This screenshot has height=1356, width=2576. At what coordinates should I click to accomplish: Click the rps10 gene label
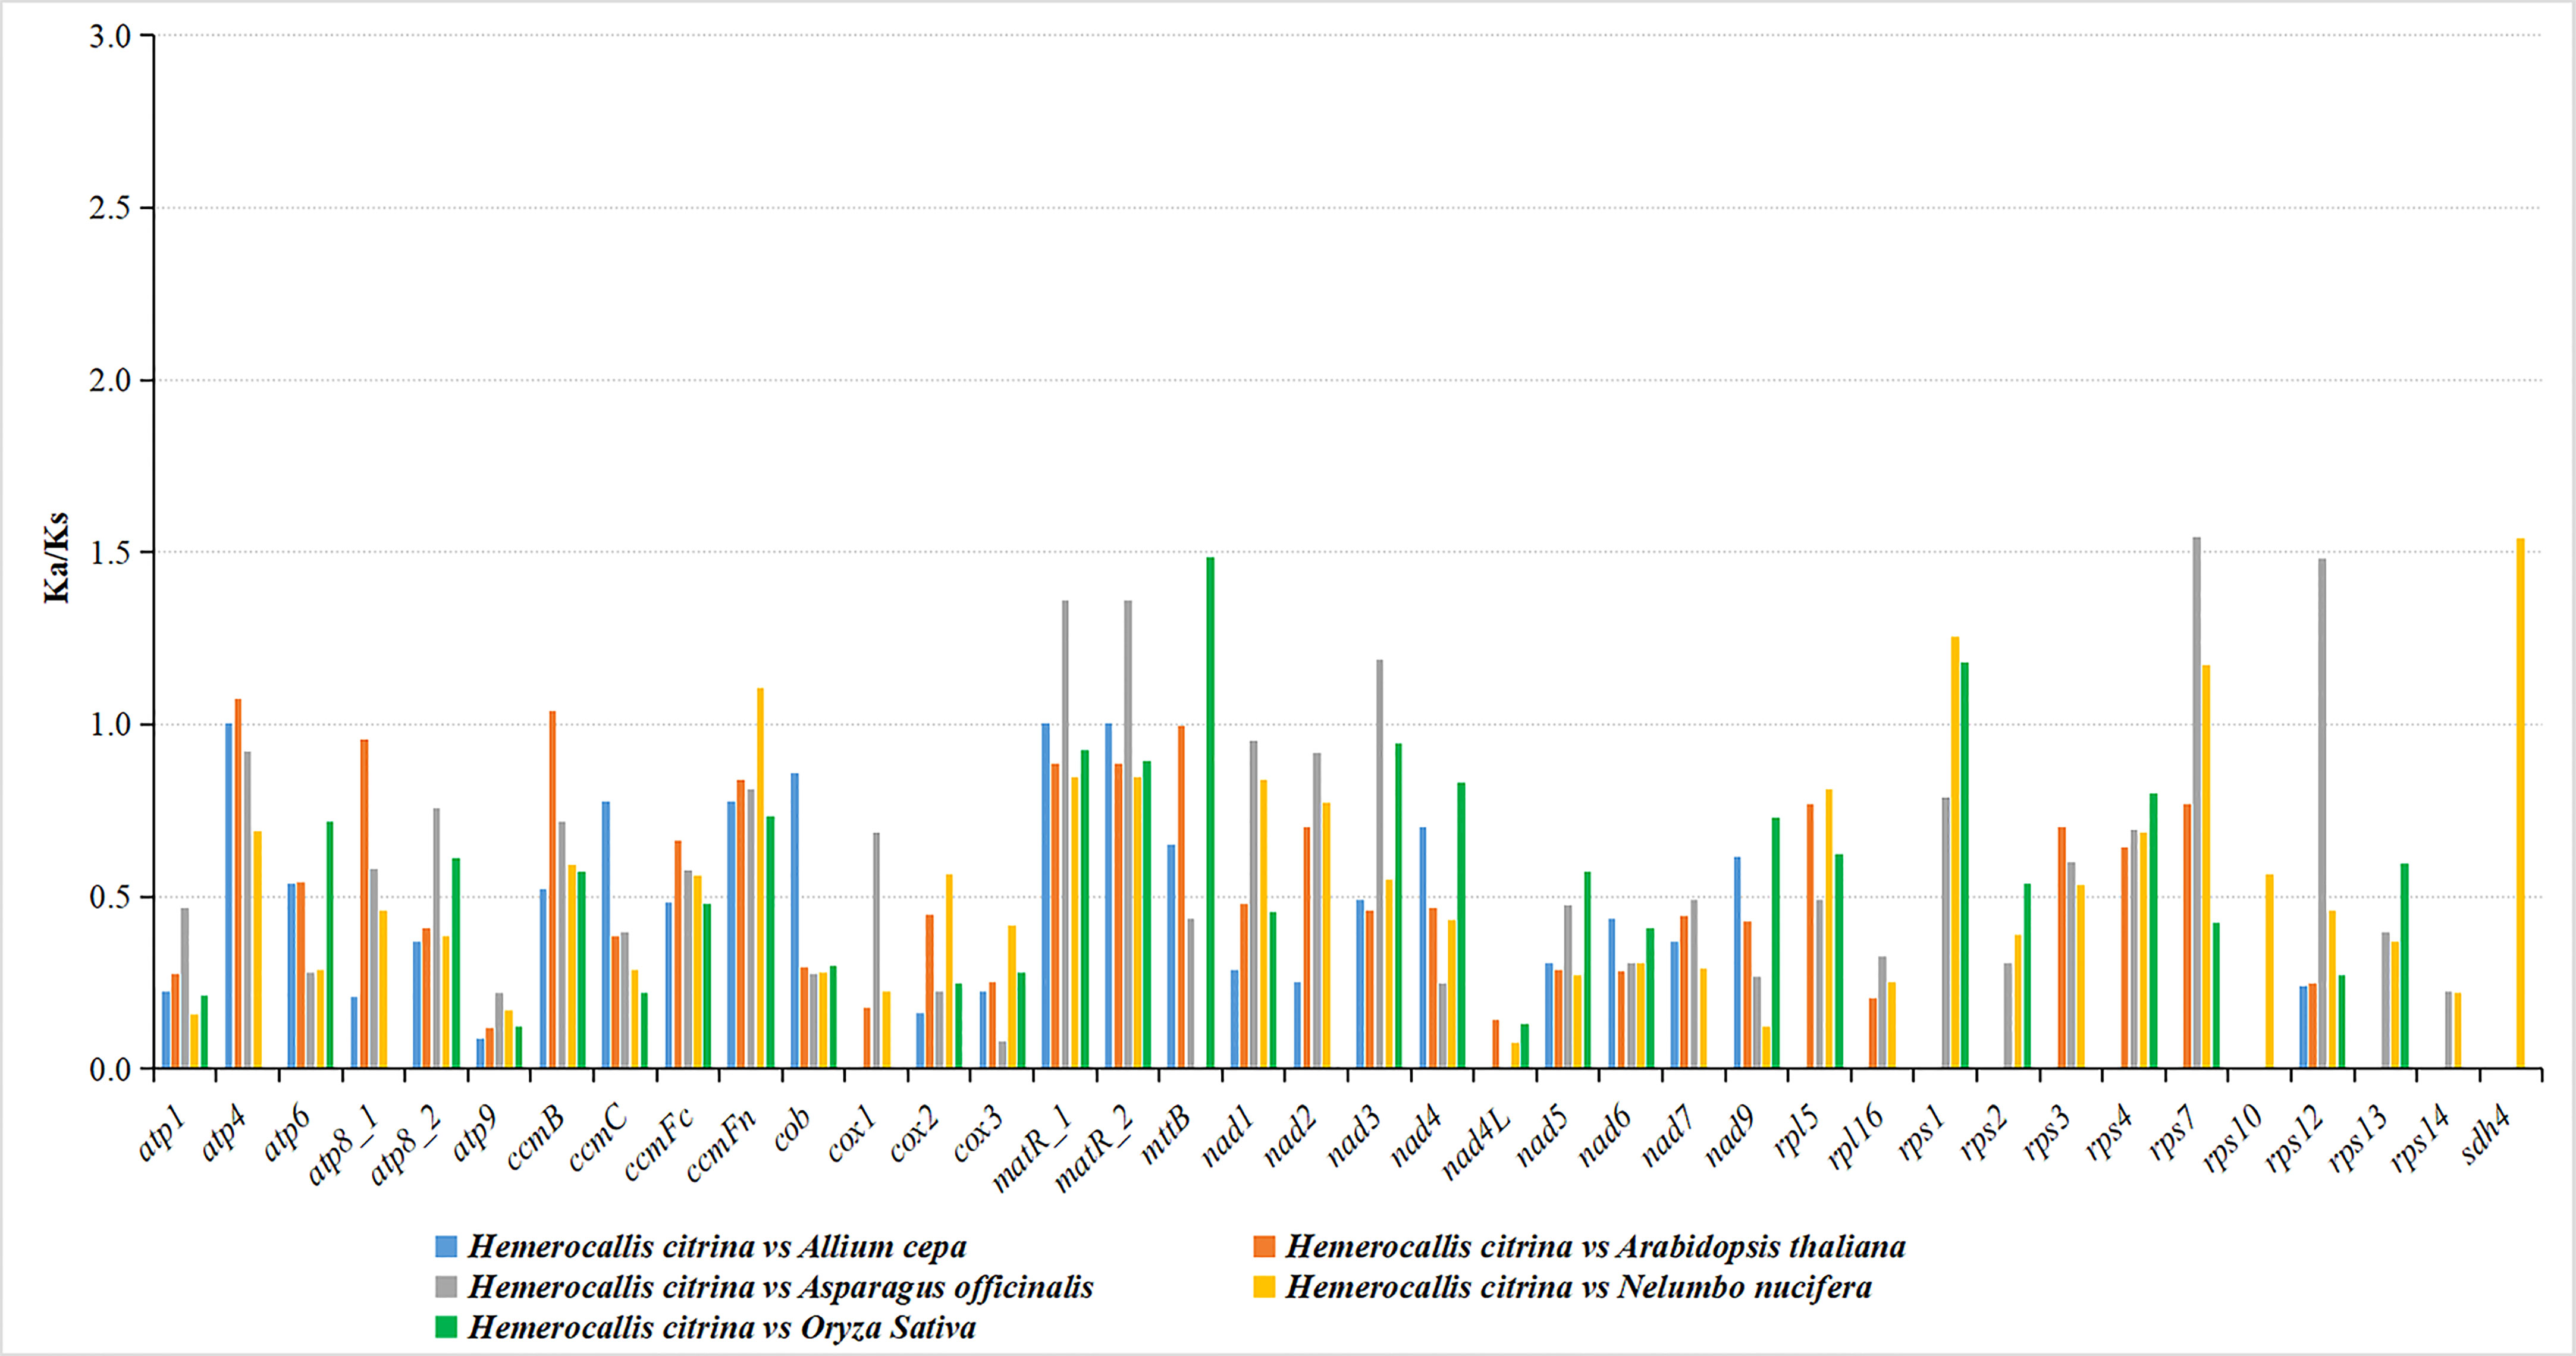pyautogui.click(x=2232, y=1140)
